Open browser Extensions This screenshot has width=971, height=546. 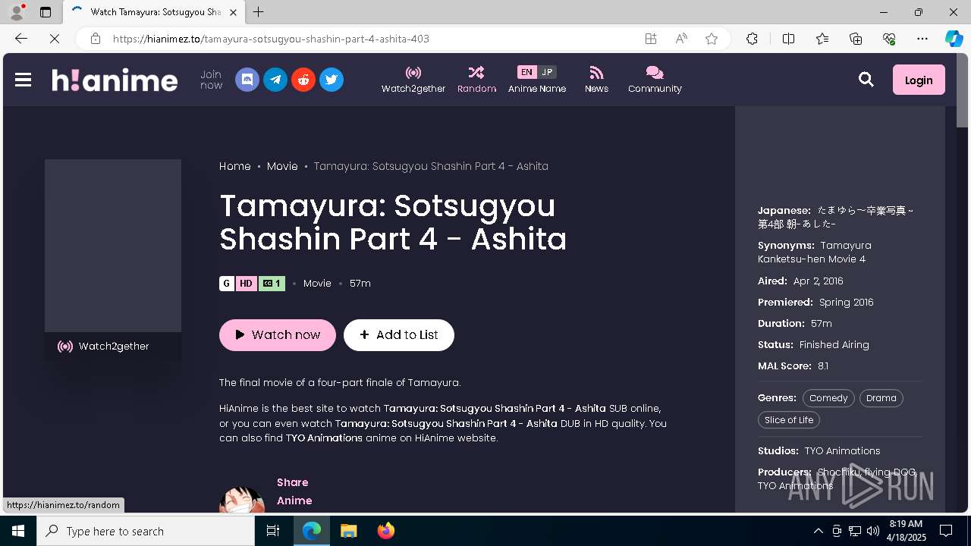coord(752,39)
